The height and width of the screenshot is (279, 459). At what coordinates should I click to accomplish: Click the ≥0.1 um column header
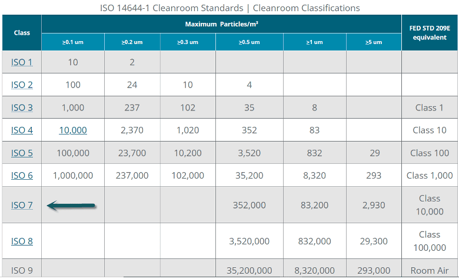(x=72, y=42)
